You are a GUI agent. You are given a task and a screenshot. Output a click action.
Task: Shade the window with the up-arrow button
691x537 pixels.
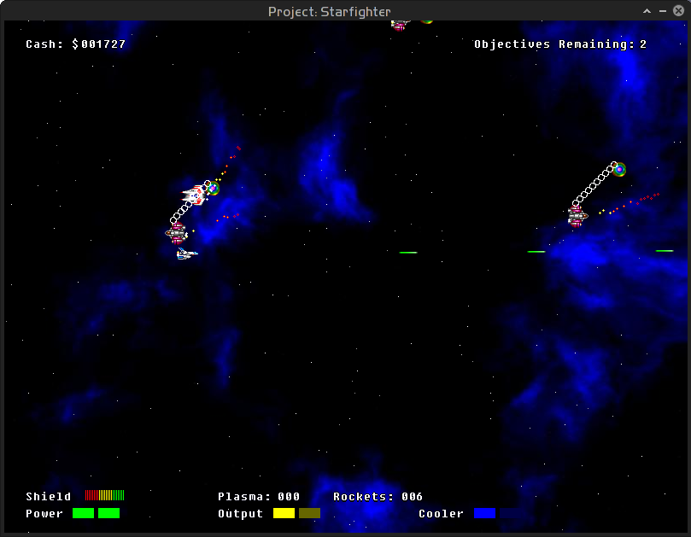coord(647,11)
